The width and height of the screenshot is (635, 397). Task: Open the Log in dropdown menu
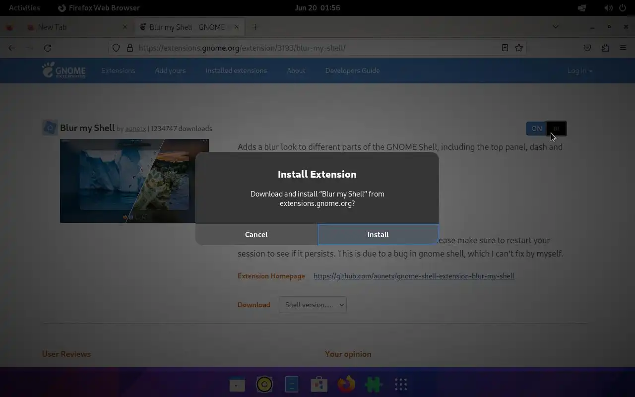[580, 70]
